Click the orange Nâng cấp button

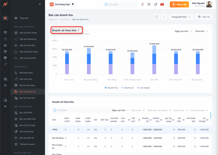click(x=179, y=5)
